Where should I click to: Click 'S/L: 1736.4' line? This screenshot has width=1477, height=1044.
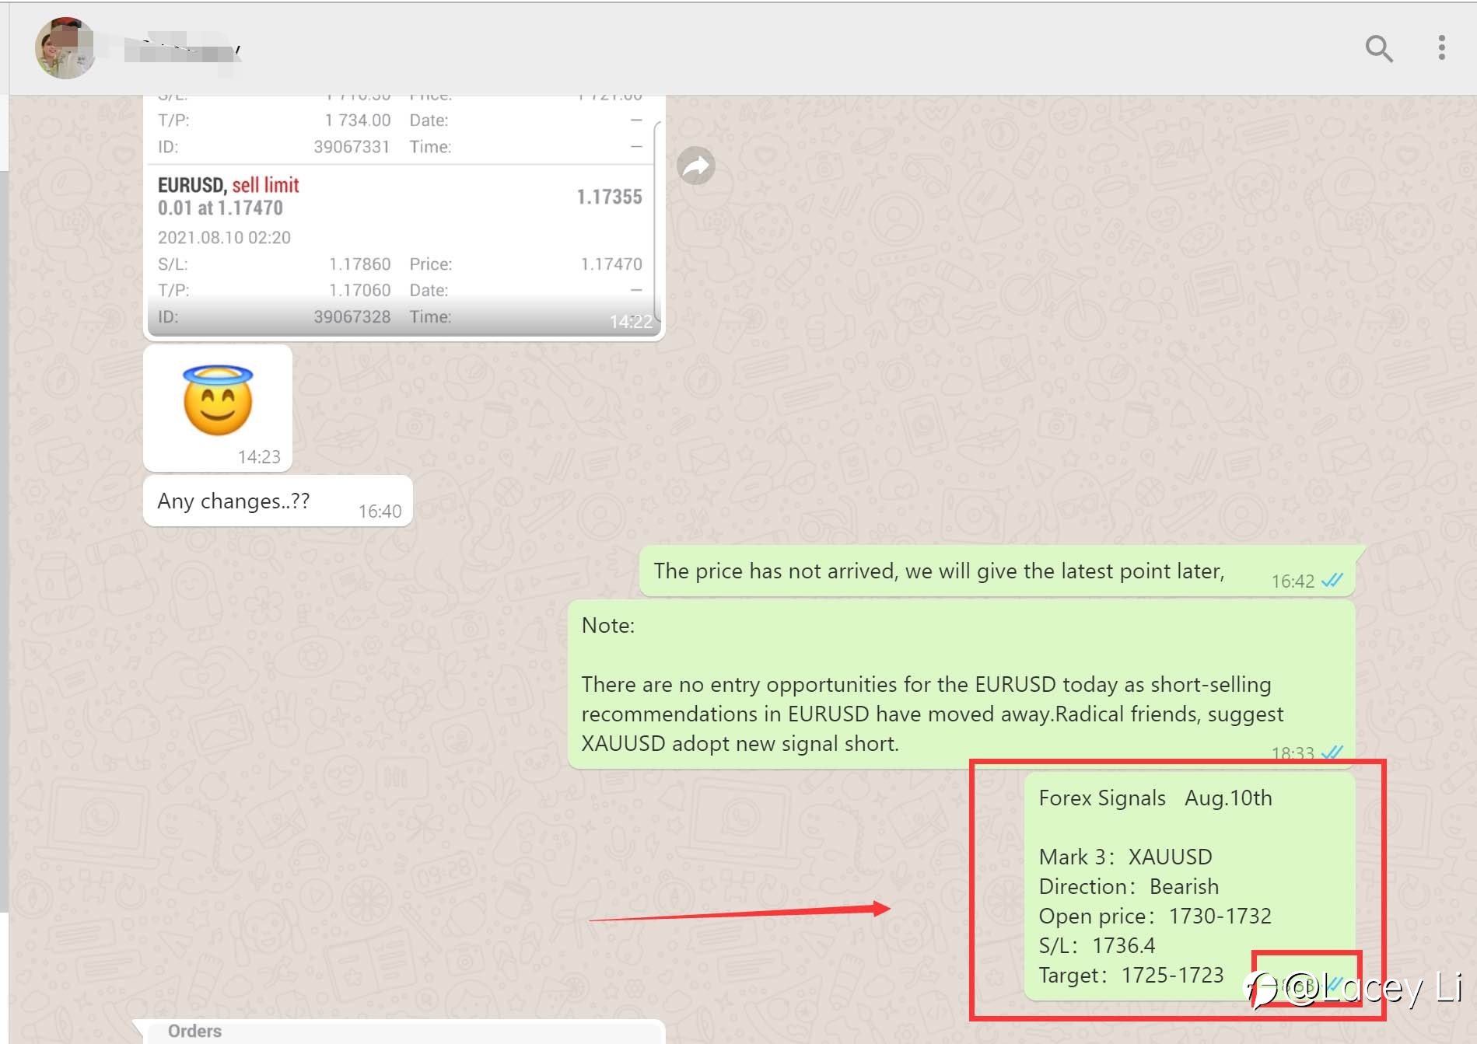(1097, 945)
